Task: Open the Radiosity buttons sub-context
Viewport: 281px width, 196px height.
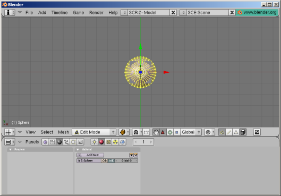Action: (115, 142)
